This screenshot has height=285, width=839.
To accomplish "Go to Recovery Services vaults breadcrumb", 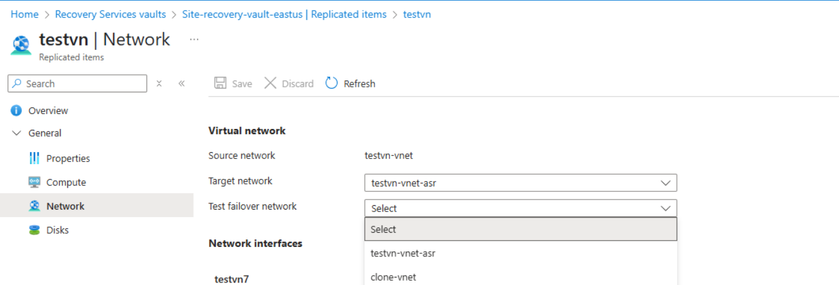I will click(110, 14).
